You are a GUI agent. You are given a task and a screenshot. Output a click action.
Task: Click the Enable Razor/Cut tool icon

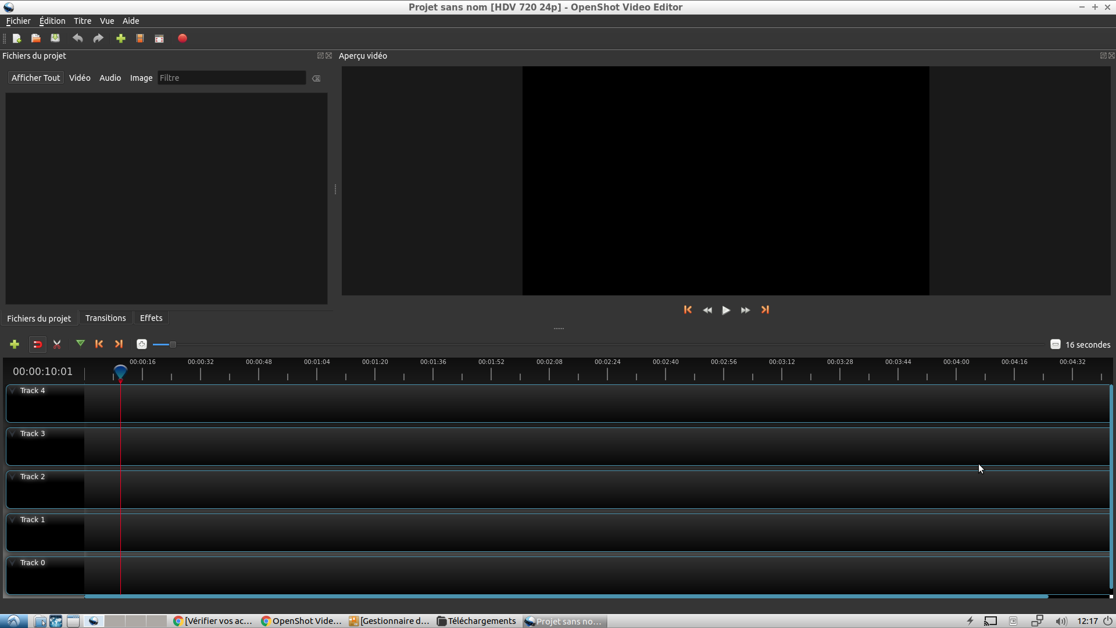coord(57,344)
